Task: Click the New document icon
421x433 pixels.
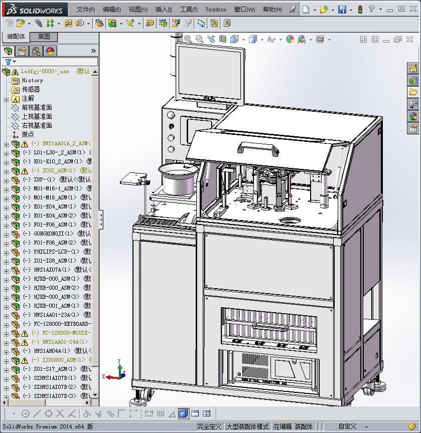Action: (306, 10)
